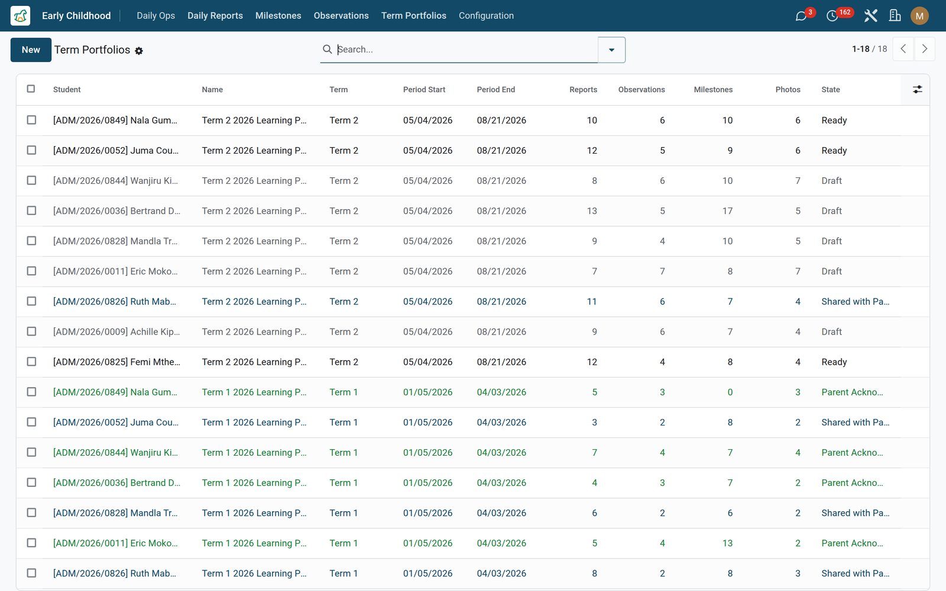The width and height of the screenshot is (946, 591).
Task: Open the Configuration menu
Action: tap(486, 16)
